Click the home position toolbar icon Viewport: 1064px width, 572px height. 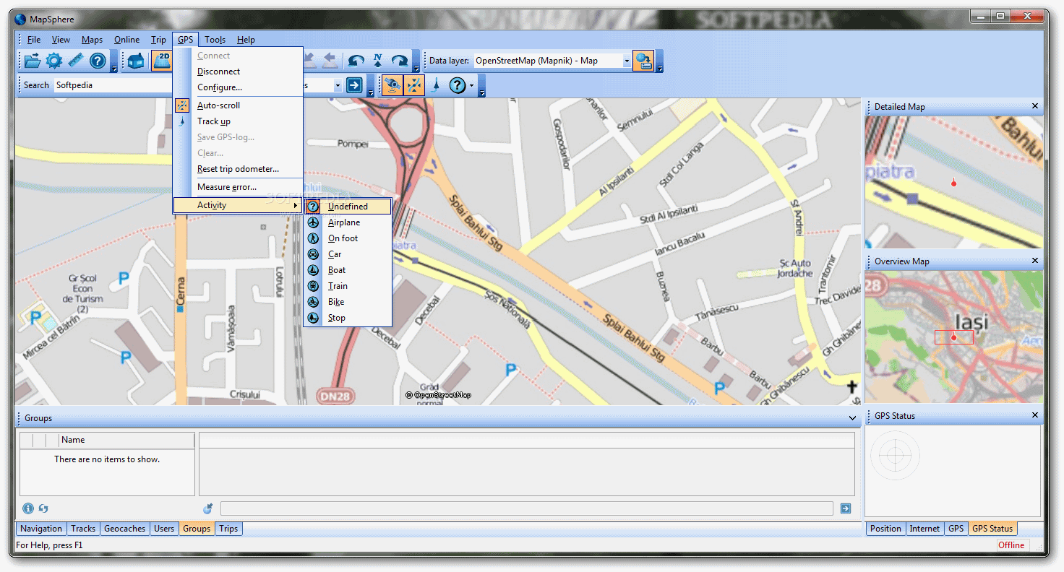[x=137, y=61]
